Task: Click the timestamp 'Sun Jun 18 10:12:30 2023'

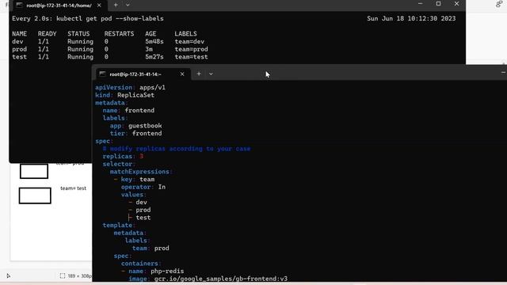Action: tap(411, 19)
